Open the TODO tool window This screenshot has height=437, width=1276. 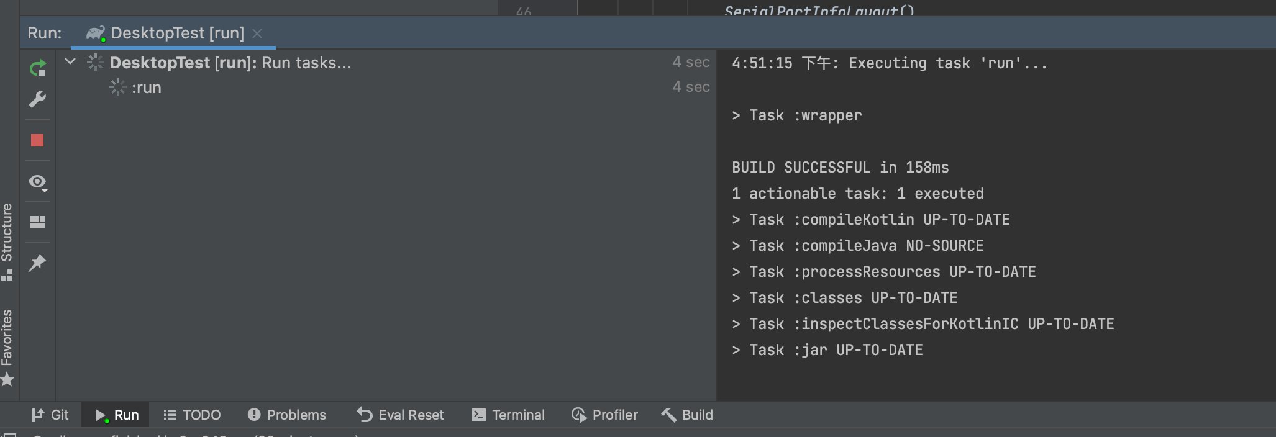[192, 415]
